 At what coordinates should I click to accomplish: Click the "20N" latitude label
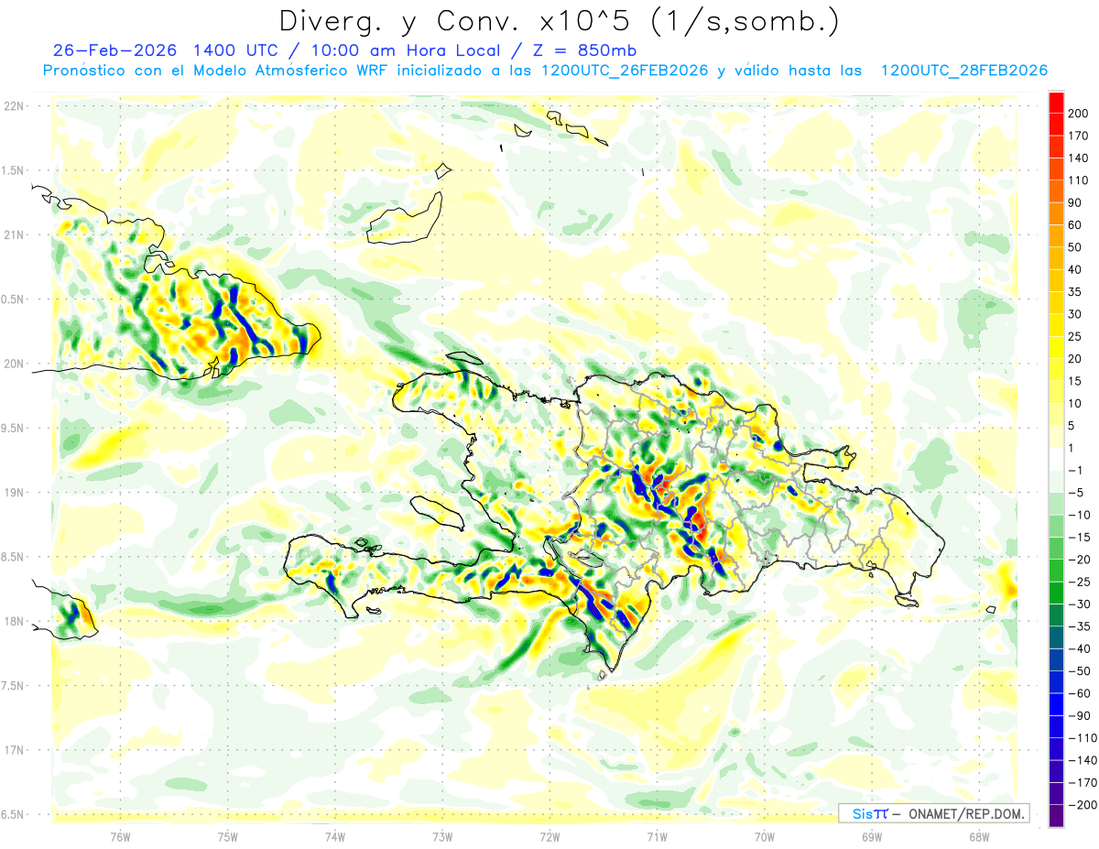[x=14, y=364]
